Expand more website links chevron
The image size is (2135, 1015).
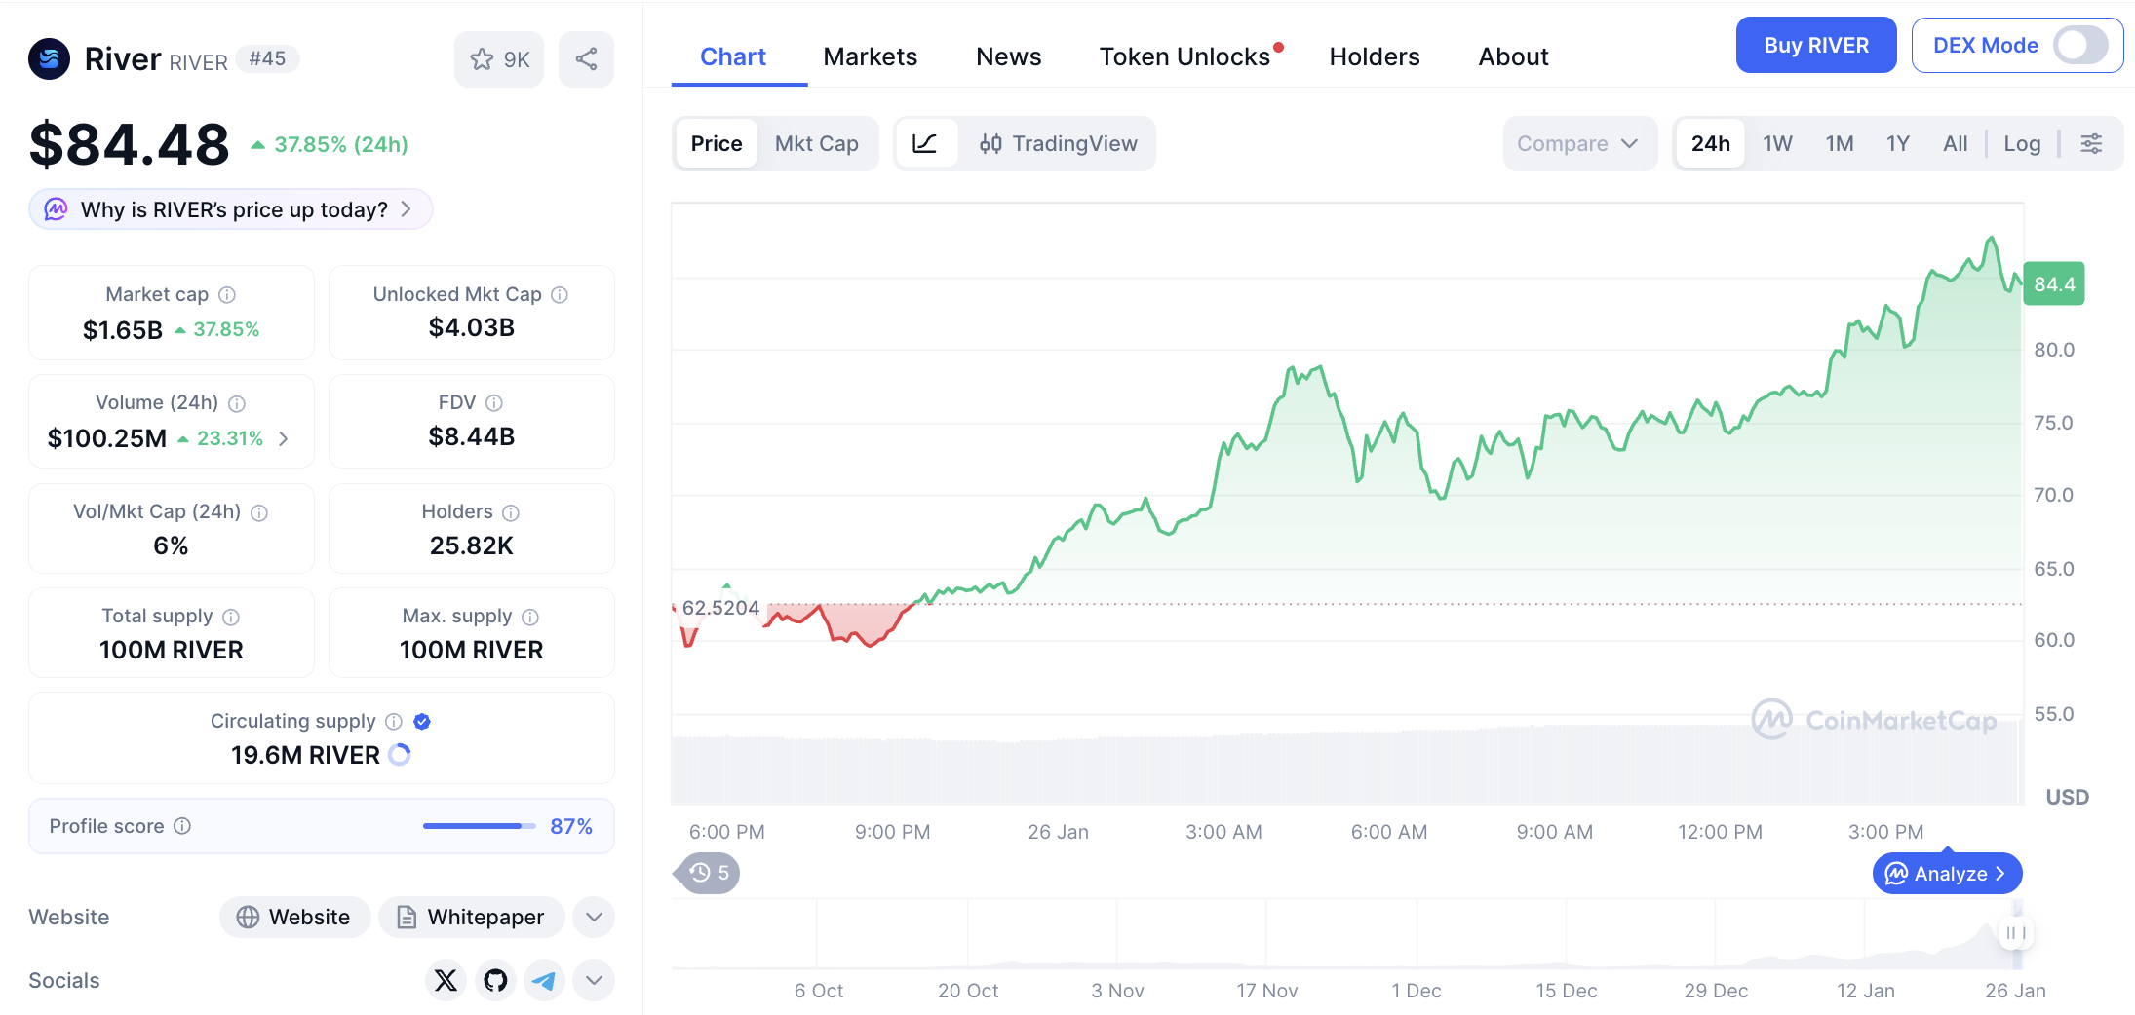click(x=594, y=918)
